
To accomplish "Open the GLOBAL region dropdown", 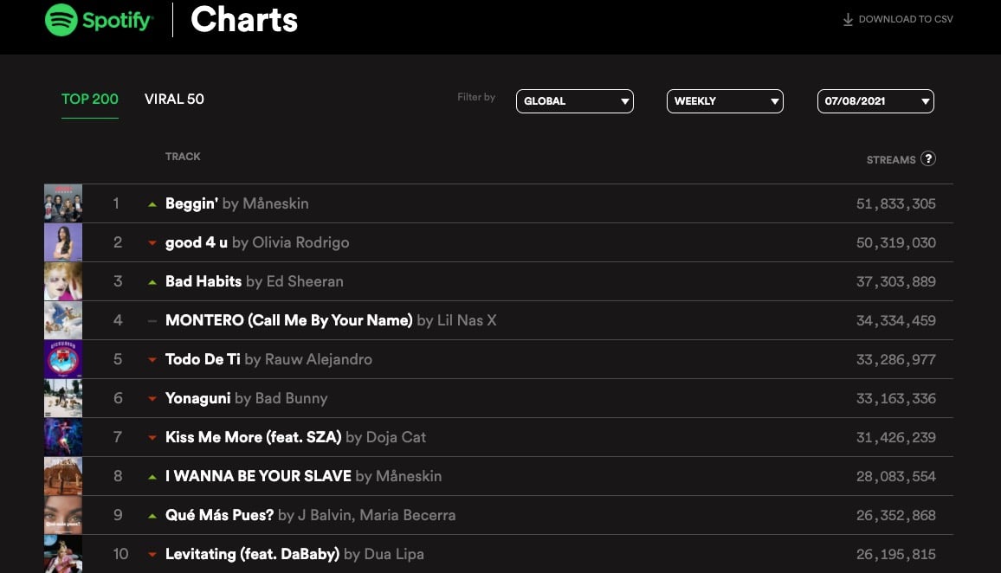I will pyautogui.click(x=575, y=101).
